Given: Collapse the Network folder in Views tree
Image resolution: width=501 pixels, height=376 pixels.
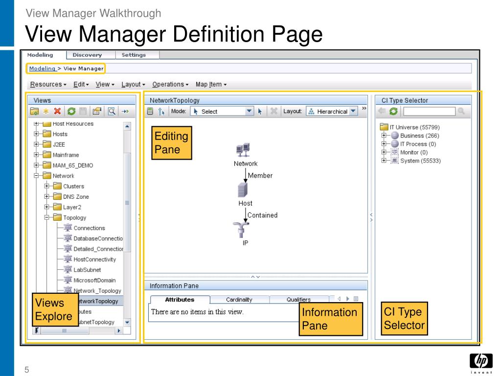Looking at the screenshot, I should (36, 176).
